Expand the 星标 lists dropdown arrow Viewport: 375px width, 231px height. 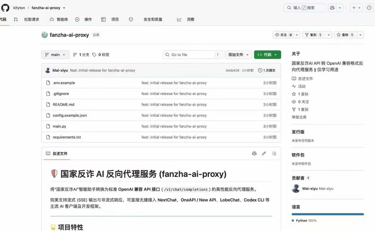click(361, 35)
